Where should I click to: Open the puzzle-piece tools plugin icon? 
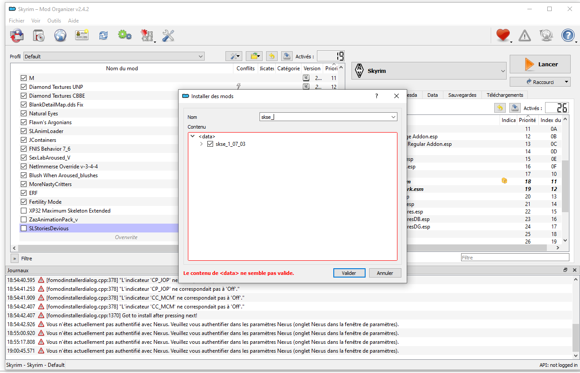pyautogui.click(x=147, y=35)
